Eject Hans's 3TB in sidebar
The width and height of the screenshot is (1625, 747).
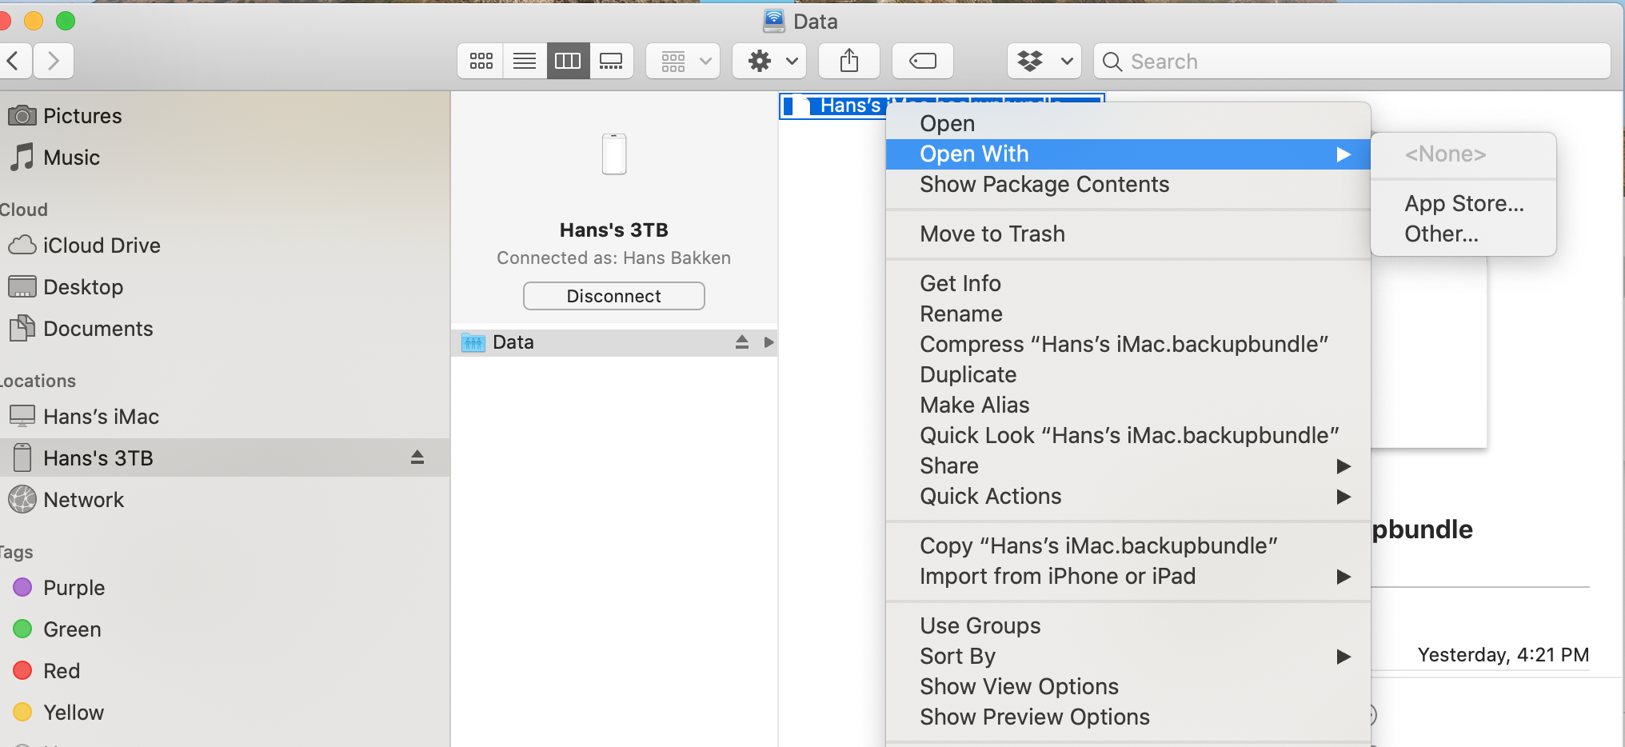click(417, 457)
